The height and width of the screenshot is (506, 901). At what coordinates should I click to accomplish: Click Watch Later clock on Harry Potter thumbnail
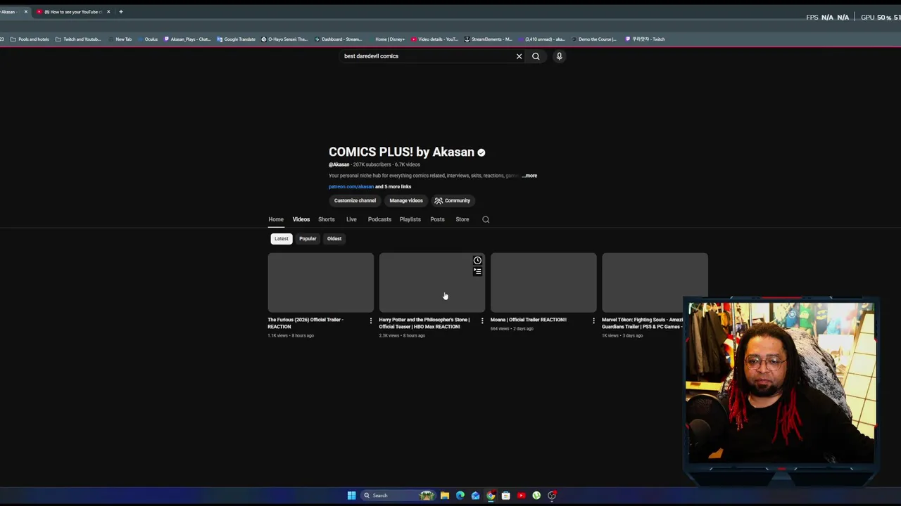pos(477,261)
